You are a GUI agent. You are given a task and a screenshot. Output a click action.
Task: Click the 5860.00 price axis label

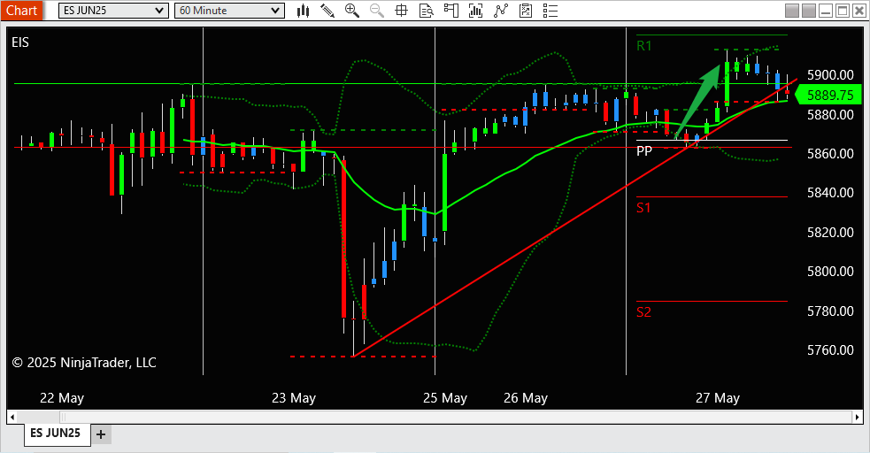click(830, 153)
